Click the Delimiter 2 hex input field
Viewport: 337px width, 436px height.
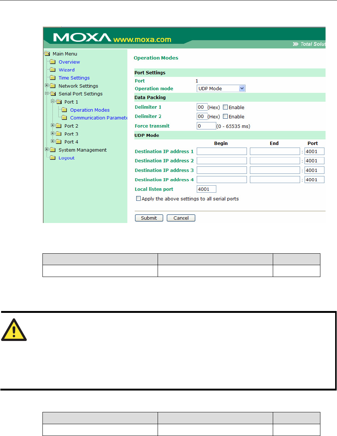(x=202, y=116)
